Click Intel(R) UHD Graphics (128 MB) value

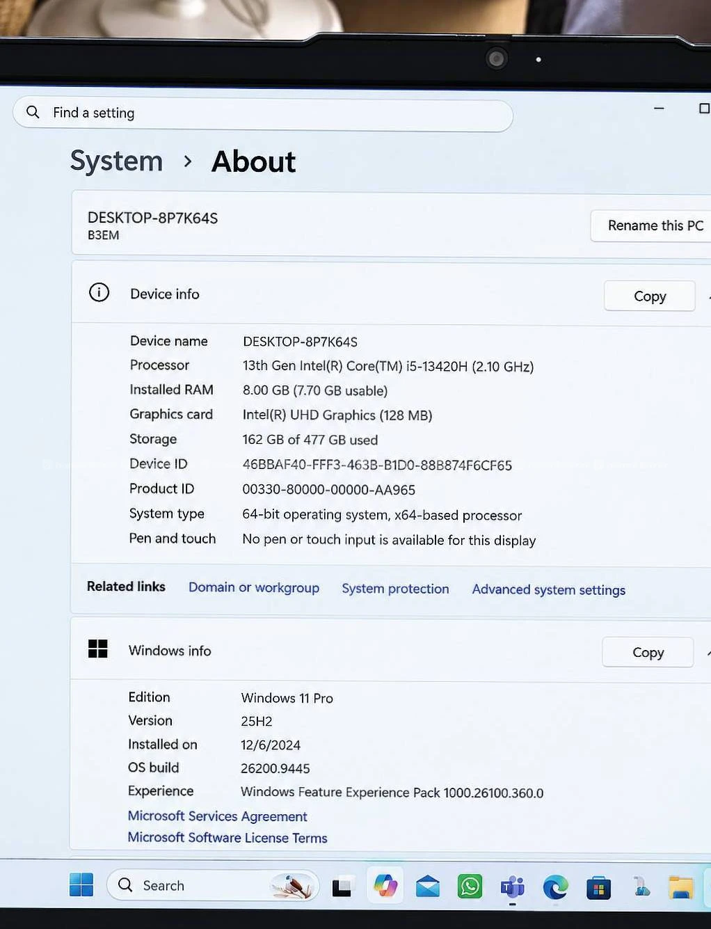337,415
